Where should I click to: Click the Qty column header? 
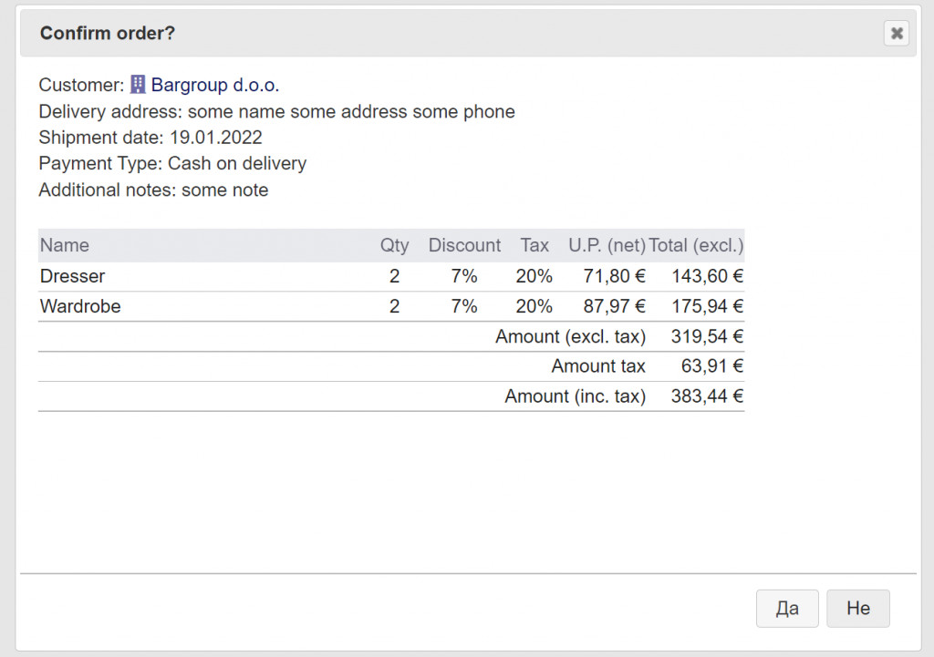[x=394, y=245]
